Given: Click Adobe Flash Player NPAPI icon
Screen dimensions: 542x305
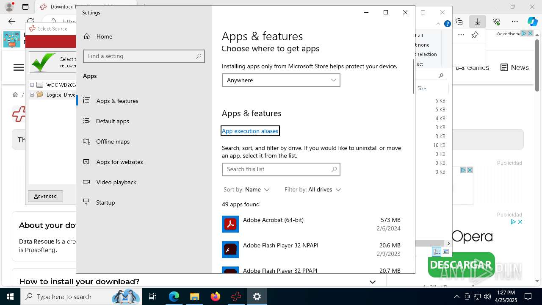Looking at the screenshot, I should (230, 250).
